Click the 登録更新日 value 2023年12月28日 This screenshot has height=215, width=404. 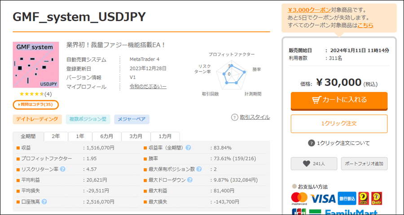click(x=148, y=69)
